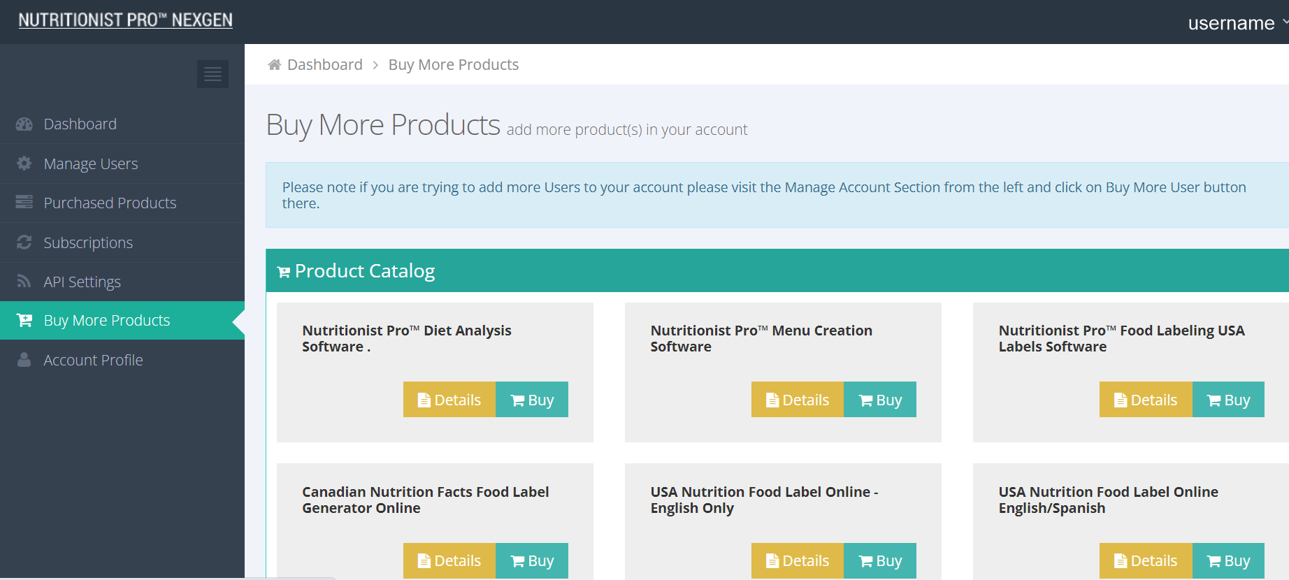Click USA Nutrition Food Label English/Spanish title
Viewport: 1289px width, 580px height.
coord(1108,500)
